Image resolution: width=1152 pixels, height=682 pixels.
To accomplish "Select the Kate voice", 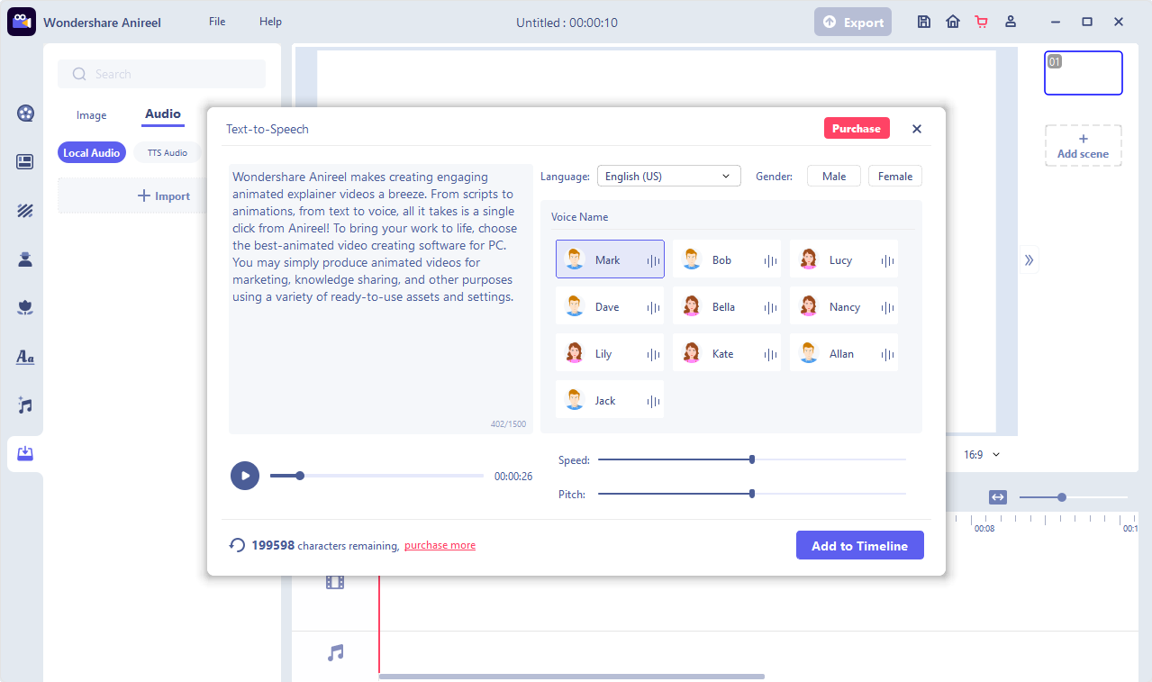I will pos(727,353).
